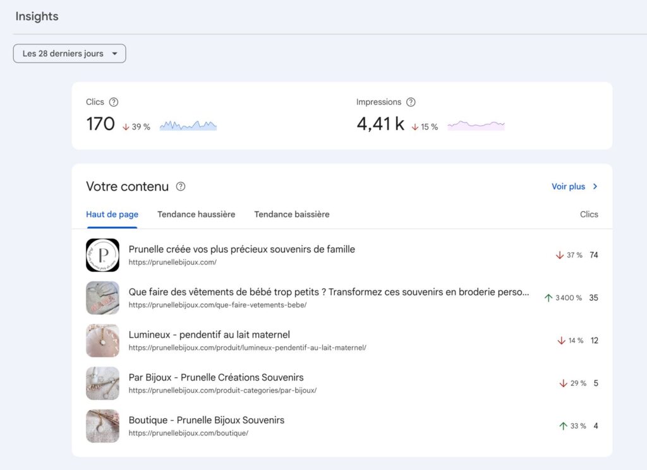
Task: Click the 14 % decrease on Lumineux row
Action: click(x=571, y=340)
